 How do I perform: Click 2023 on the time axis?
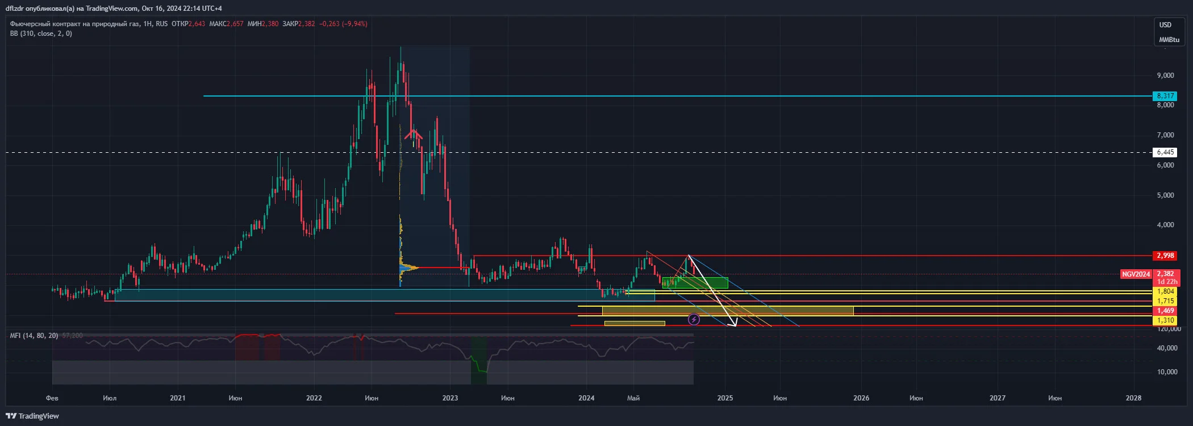tap(450, 398)
